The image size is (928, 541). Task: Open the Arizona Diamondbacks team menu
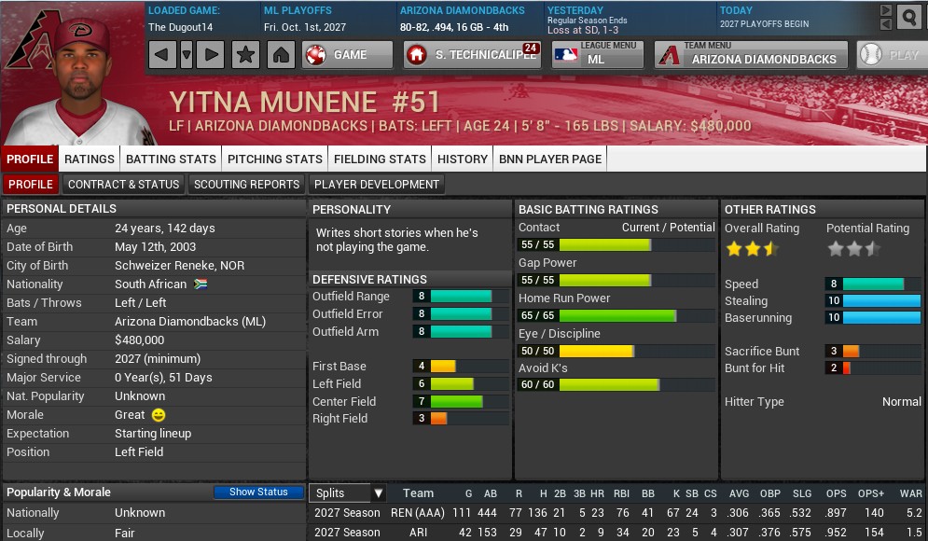(750, 55)
